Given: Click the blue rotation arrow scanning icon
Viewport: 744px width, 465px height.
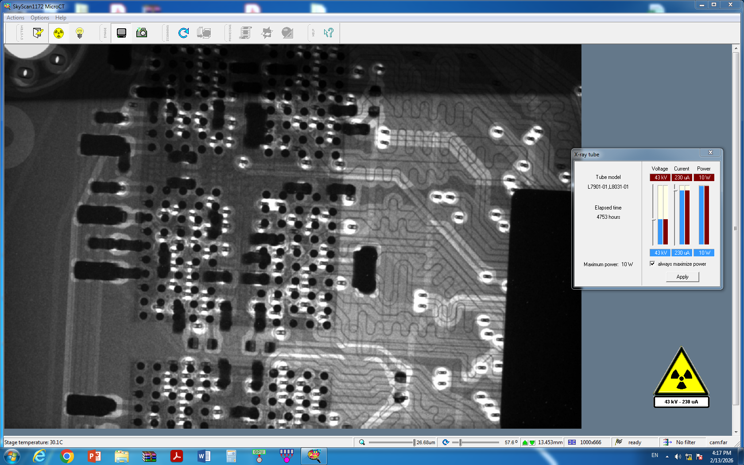Looking at the screenshot, I should pos(183,33).
